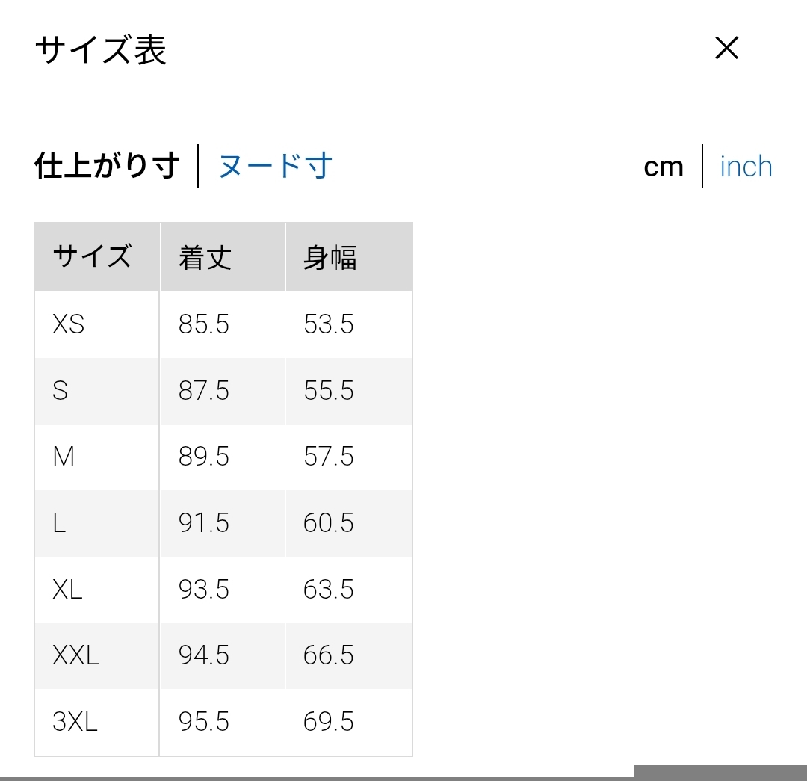This screenshot has height=781, width=807.
Task: Switch to the ヌード寸 tab
Action: tap(275, 166)
